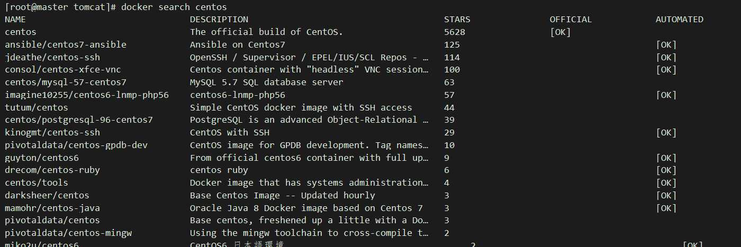Click the star count 5628

(455, 32)
